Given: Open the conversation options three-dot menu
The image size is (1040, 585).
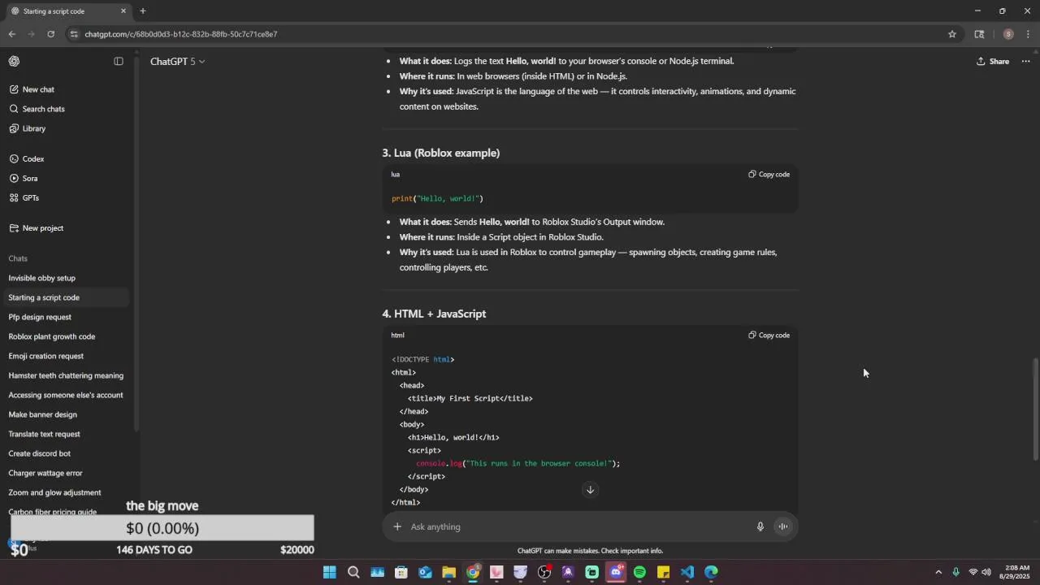Looking at the screenshot, I should point(1025,62).
